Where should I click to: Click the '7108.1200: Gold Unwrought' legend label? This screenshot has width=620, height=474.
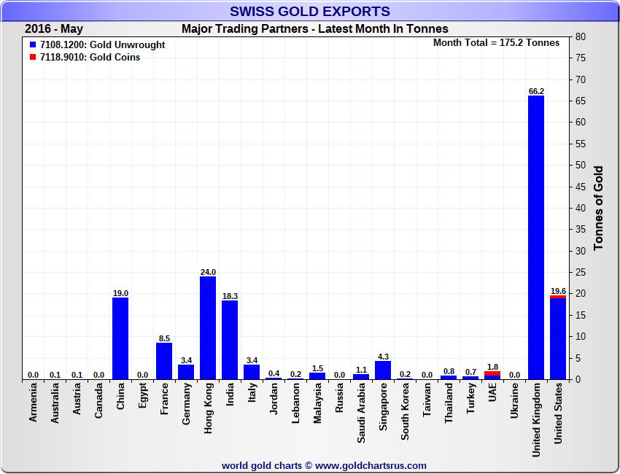click(102, 44)
